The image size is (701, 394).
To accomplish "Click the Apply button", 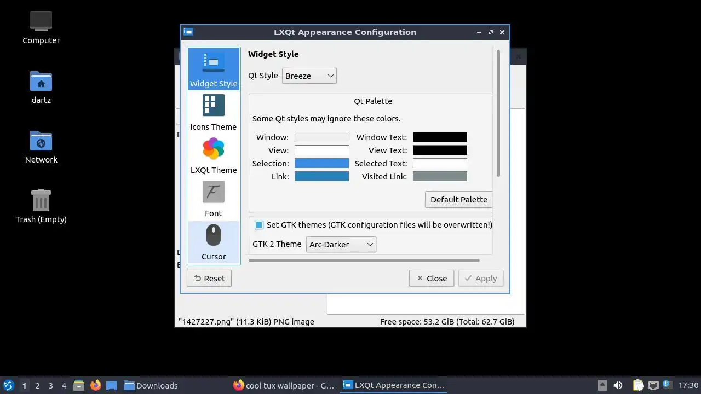I will [481, 279].
